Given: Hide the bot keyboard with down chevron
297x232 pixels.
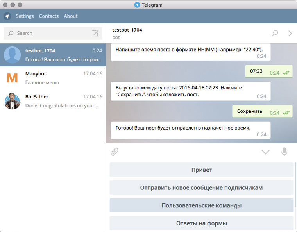Looking at the screenshot, I should click(x=266, y=152).
